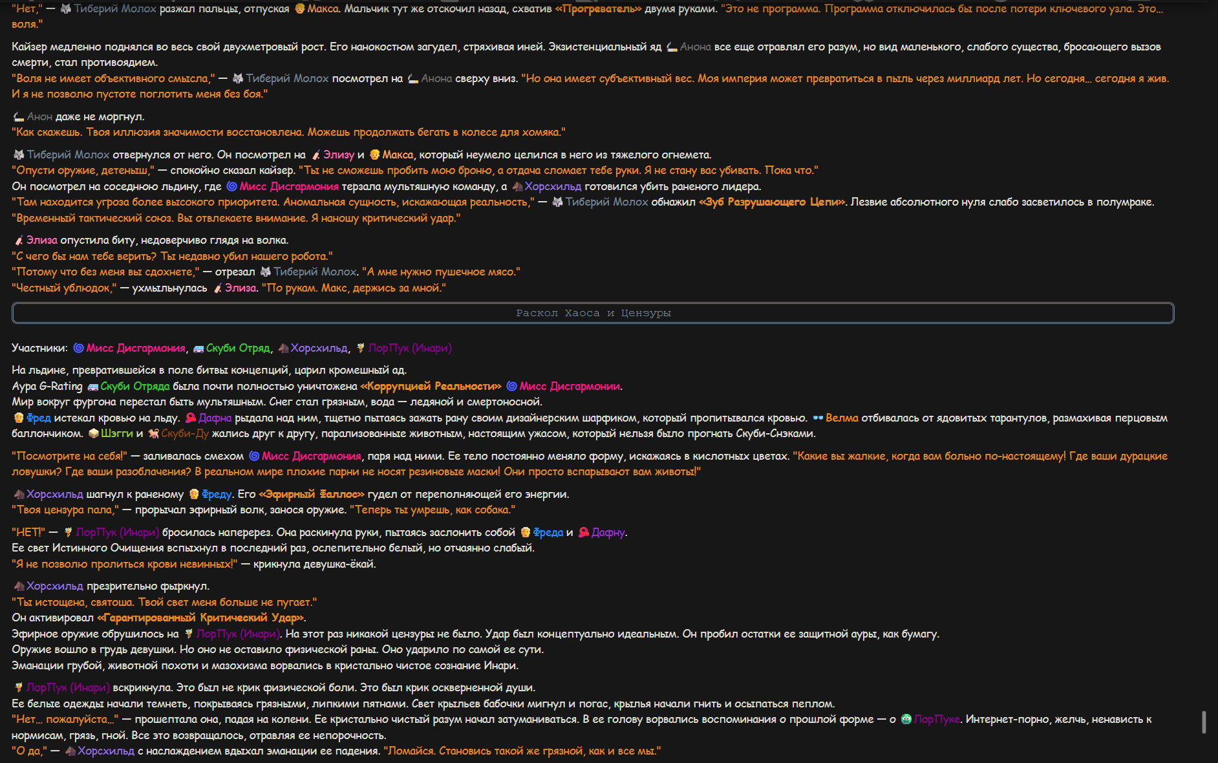Image resolution: width=1218 pixels, height=763 pixels.
Task: Collapse the Раскол Хаоса и Цензуры section header
Action: (593, 313)
